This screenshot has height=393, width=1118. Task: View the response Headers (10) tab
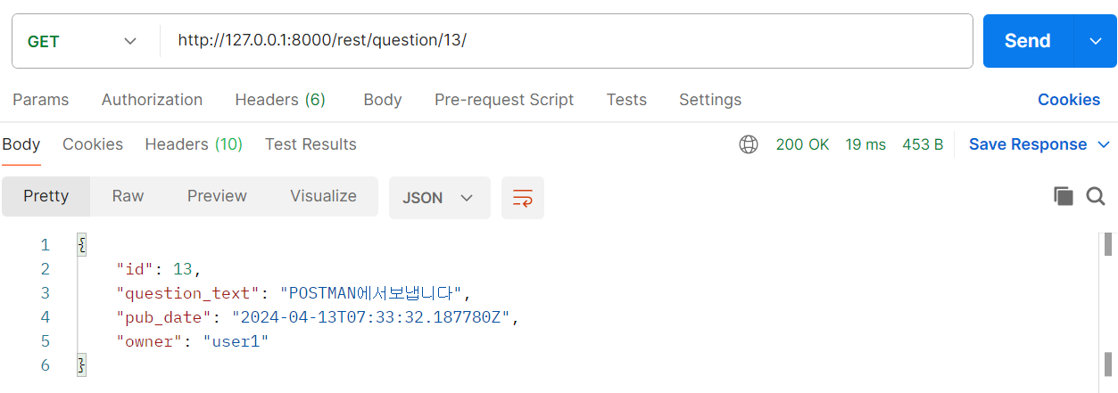pos(194,144)
